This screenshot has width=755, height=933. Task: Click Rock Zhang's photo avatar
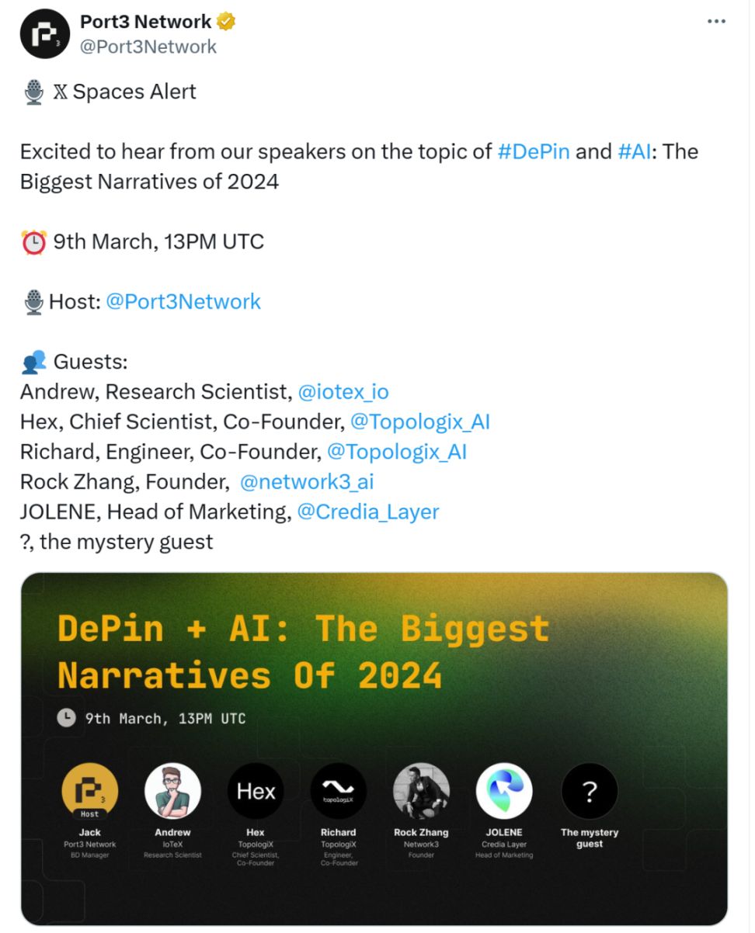[421, 791]
